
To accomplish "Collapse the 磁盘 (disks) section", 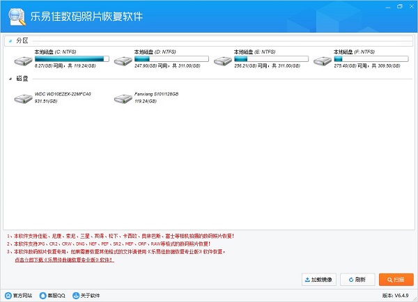I will click(10, 79).
